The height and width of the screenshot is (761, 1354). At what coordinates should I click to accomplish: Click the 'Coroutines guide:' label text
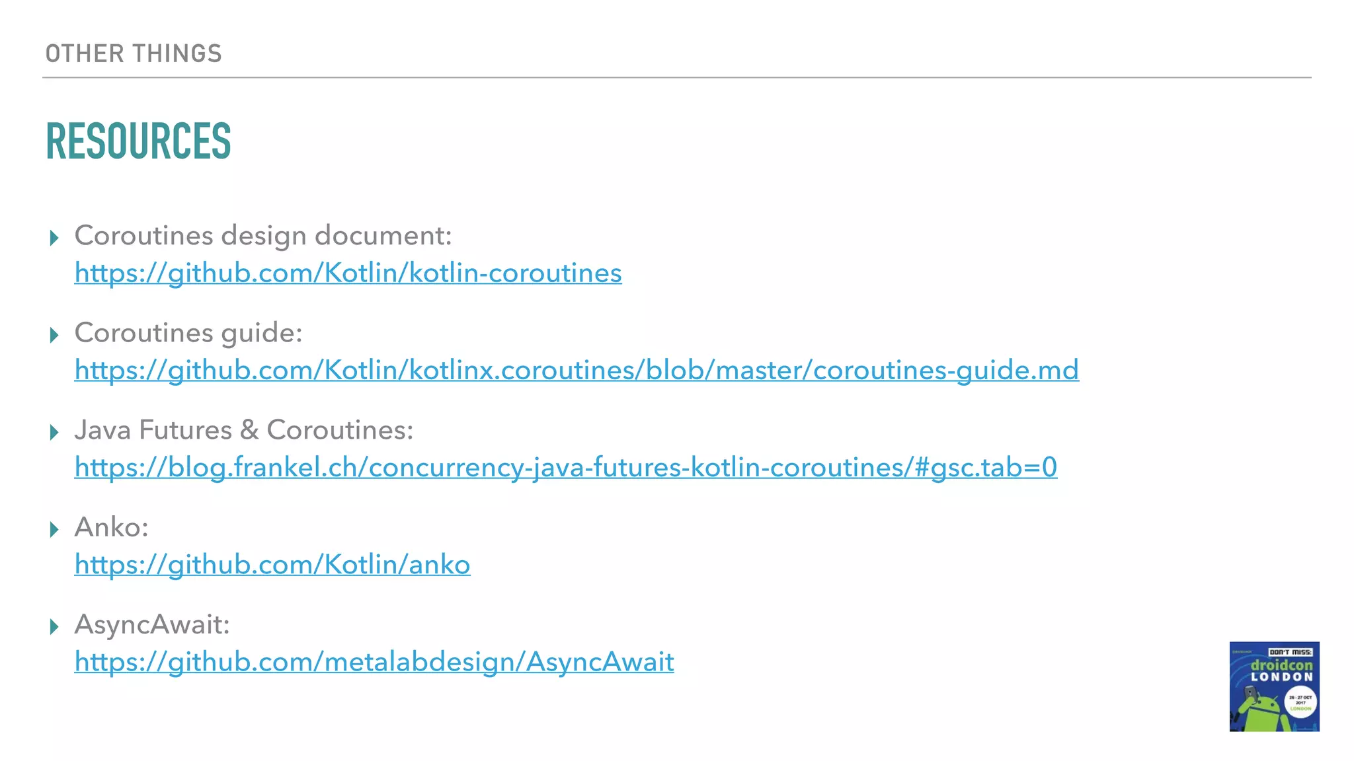(188, 333)
